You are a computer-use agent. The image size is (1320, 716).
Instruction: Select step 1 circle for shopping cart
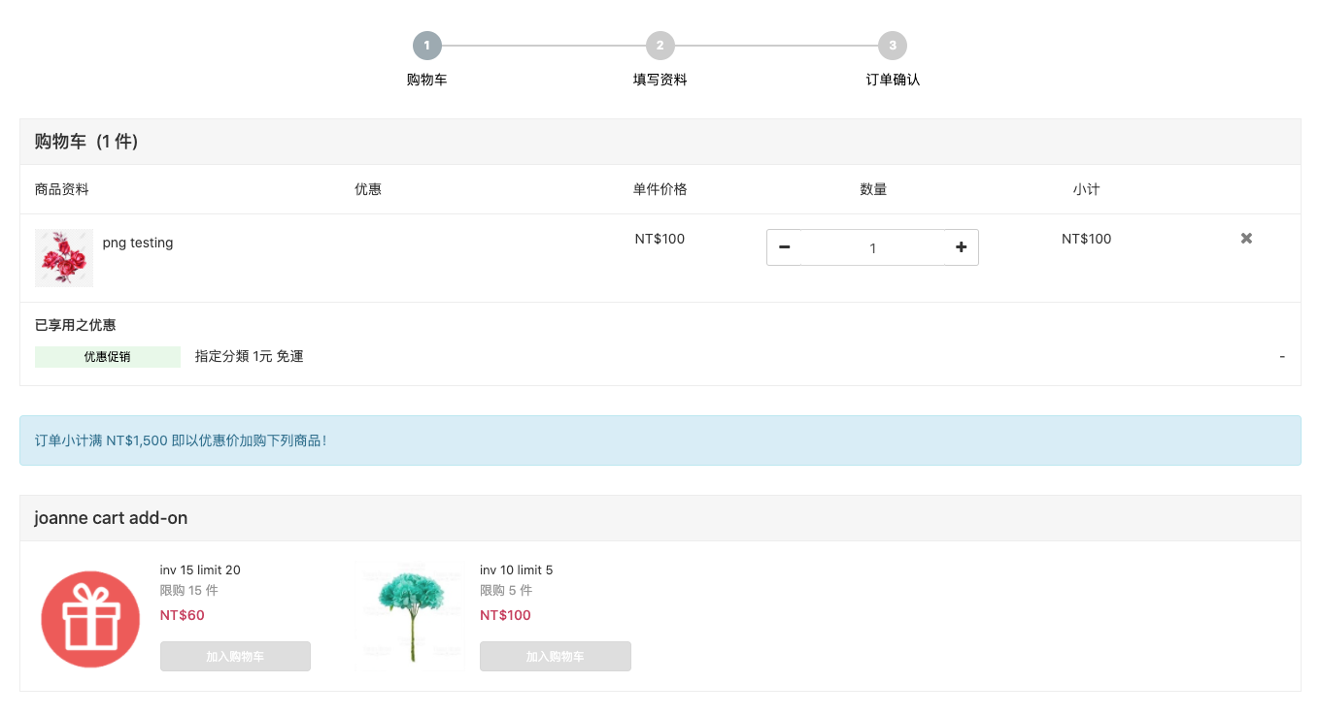coord(426,46)
